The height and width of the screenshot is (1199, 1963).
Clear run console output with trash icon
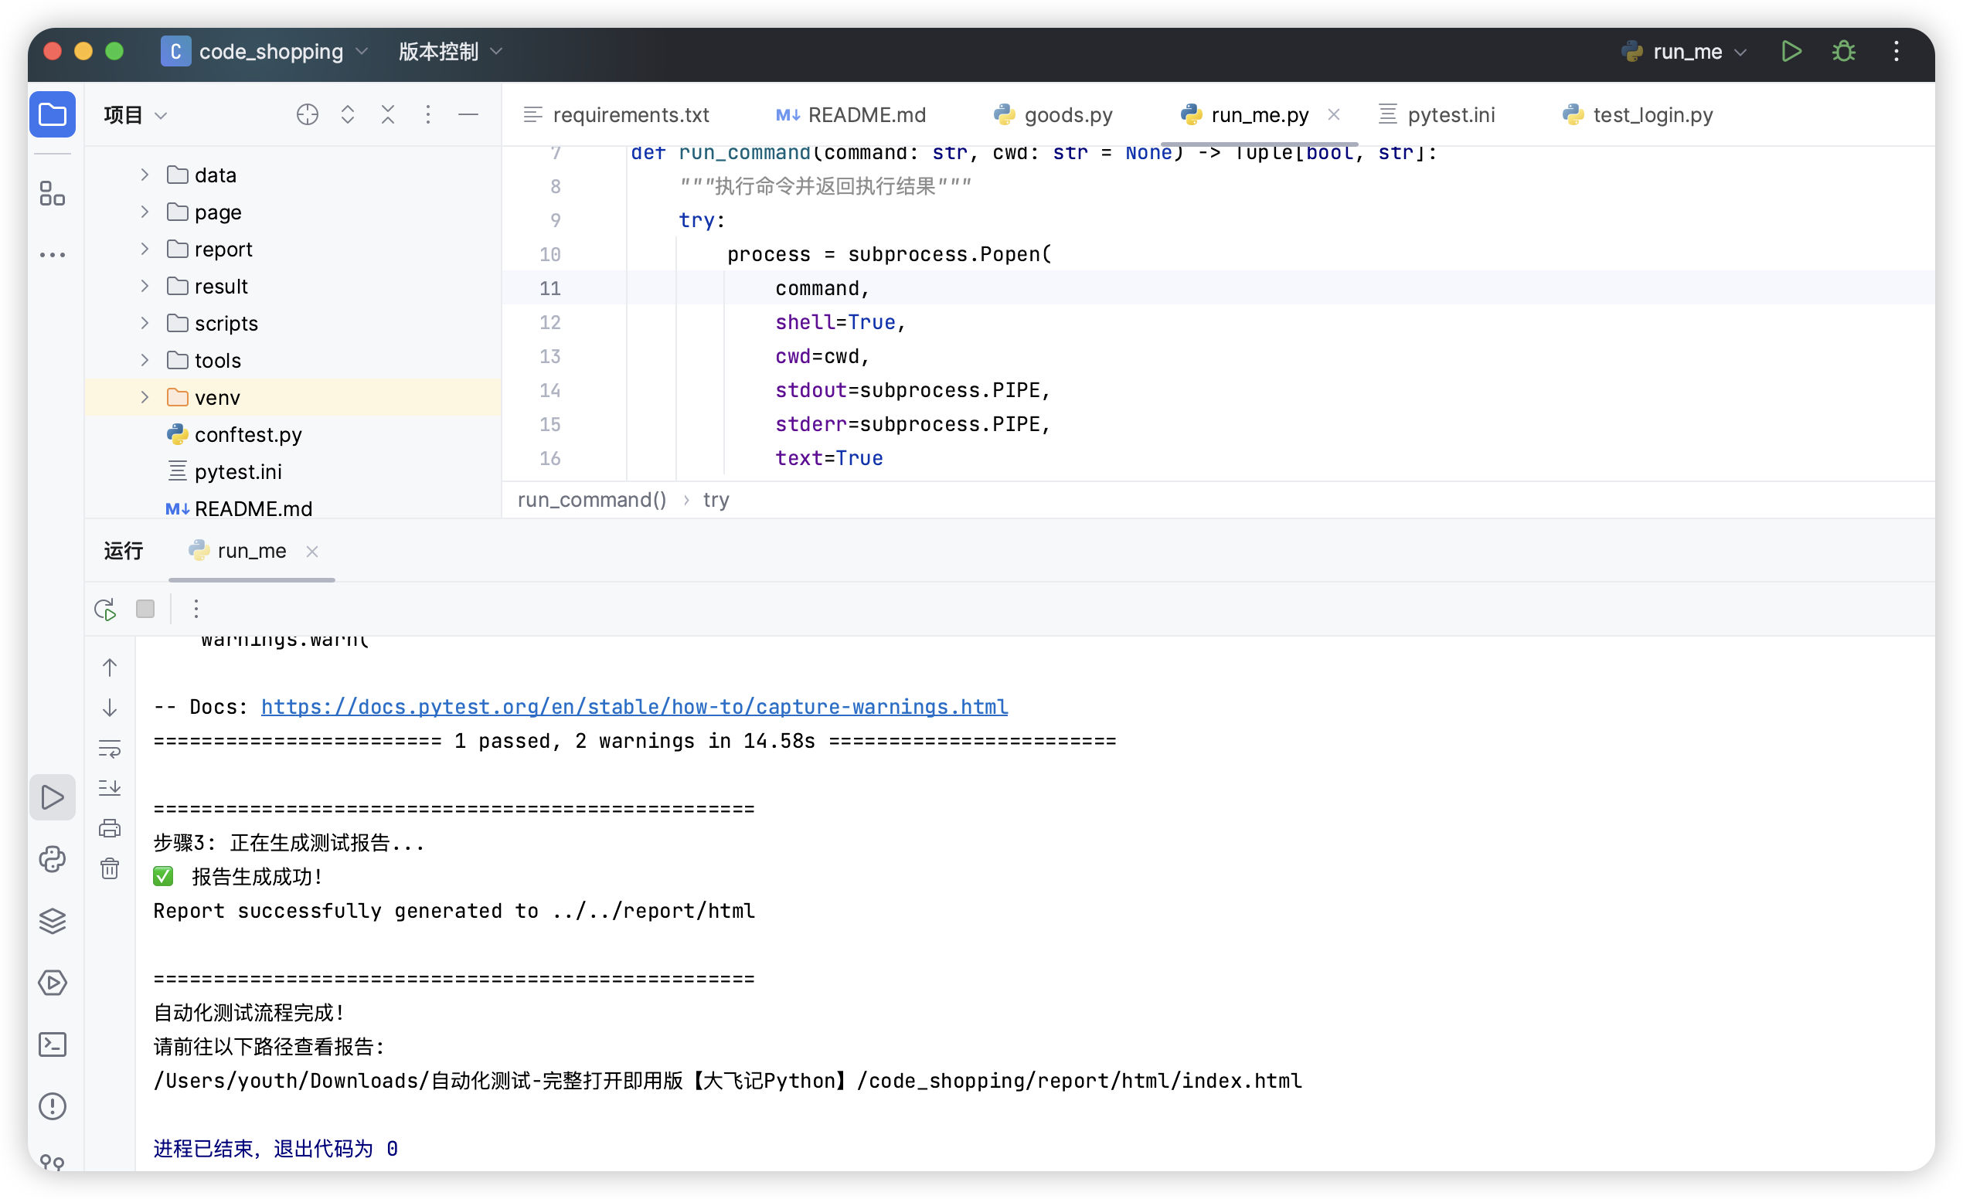[x=110, y=868]
